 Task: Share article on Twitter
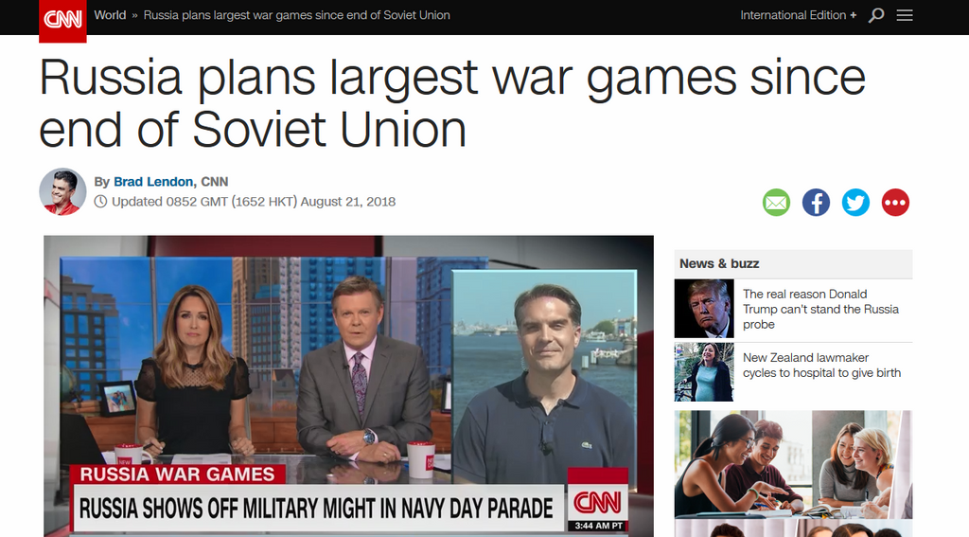(855, 203)
